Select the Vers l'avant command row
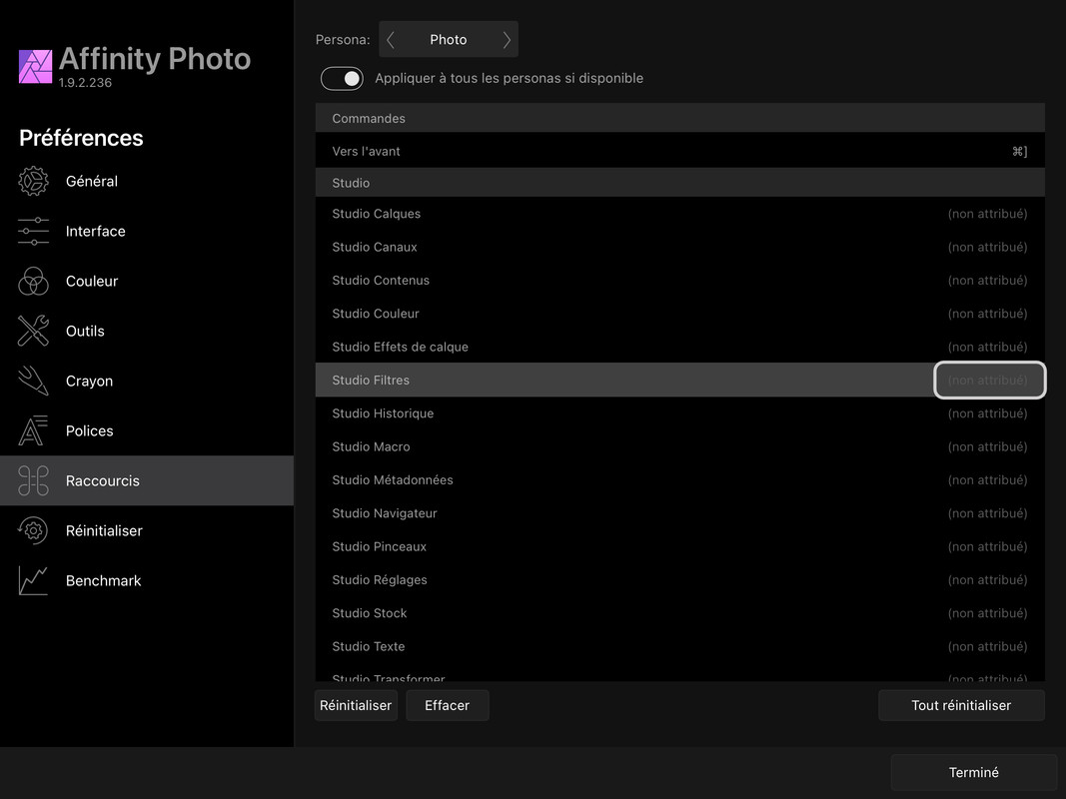Image resolution: width=1066 pixels, height=799 pixels. (x=679, y=151)
